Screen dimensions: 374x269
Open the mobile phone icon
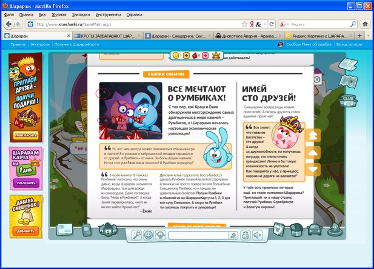tap(86, 230)
